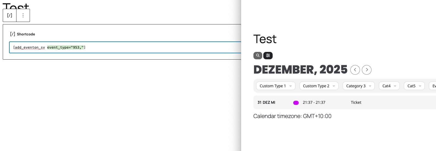Open the Custom Type 1 filter dropdown
This screenshot has width=436, height=151.
click(x=276, y=86)
